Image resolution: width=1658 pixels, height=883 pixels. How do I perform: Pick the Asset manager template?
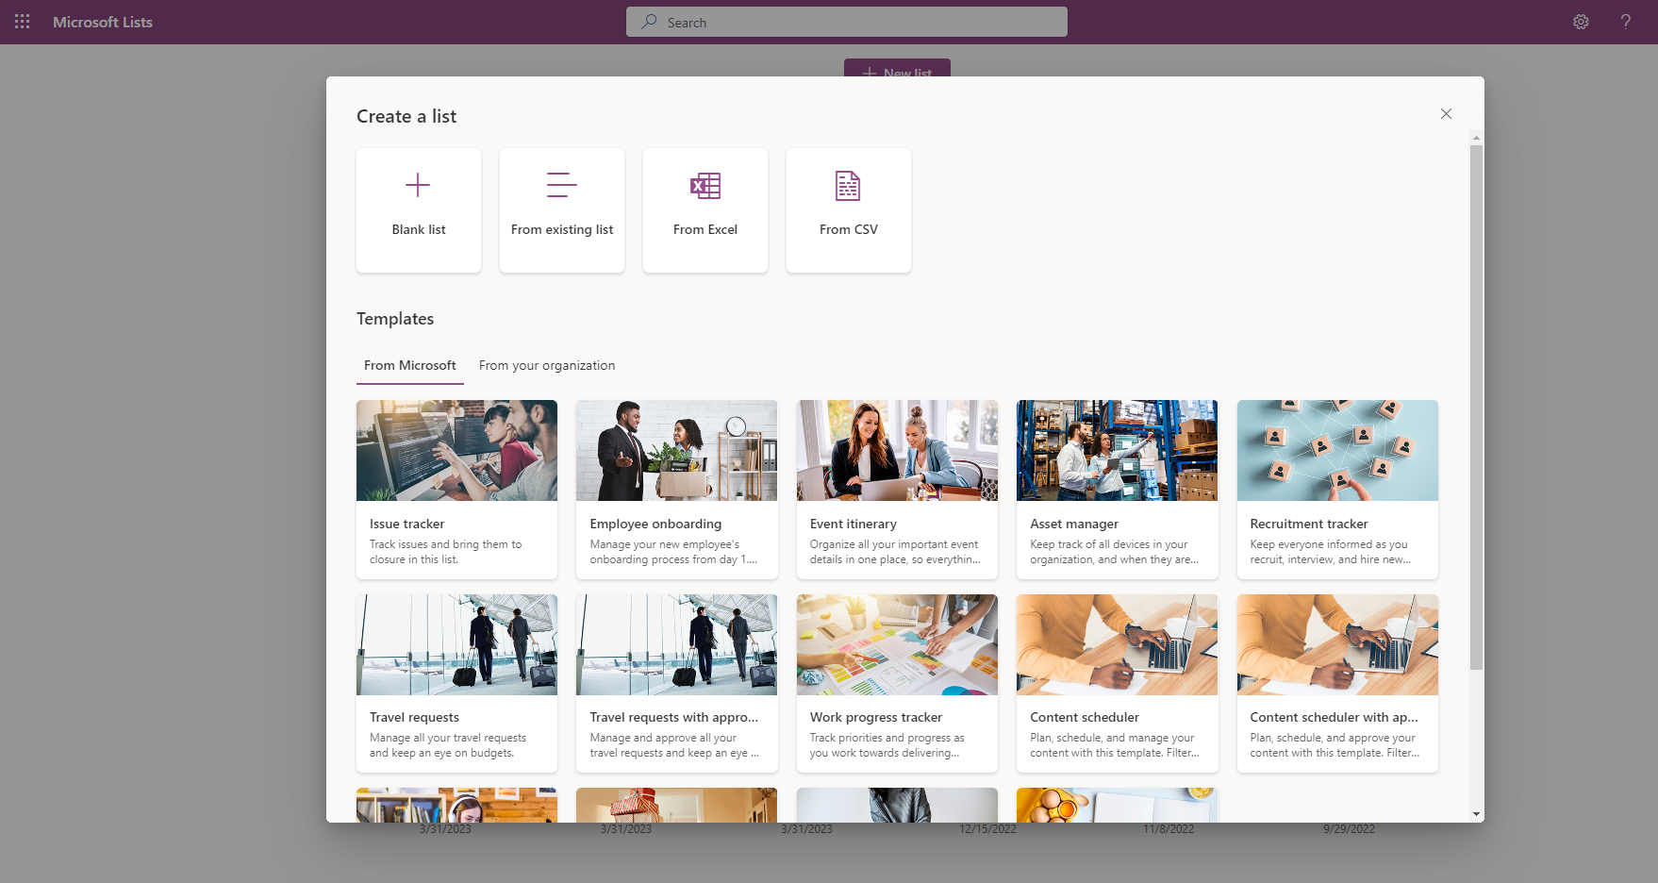click(x=1117, y=489)
